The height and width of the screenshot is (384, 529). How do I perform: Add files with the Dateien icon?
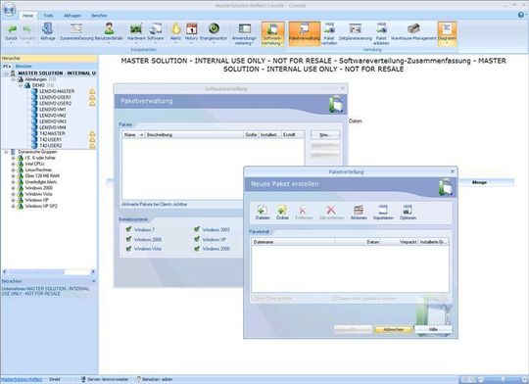coord(263,213)
